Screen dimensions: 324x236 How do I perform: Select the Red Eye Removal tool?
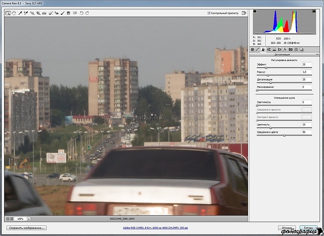pyautogui.click(x=56, y=13)
